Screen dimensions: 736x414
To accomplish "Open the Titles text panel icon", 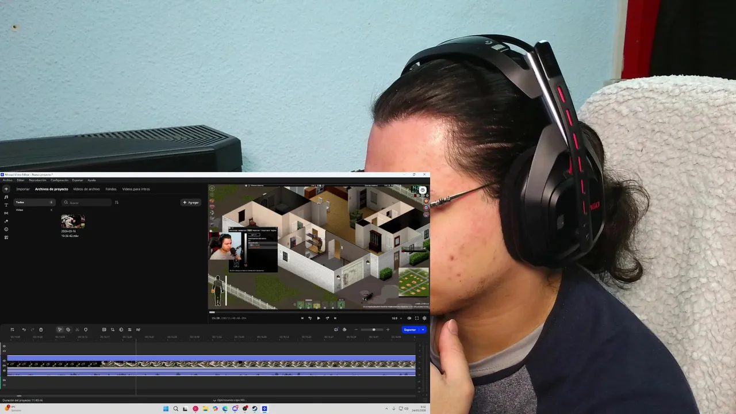I will tap(6, 205).
